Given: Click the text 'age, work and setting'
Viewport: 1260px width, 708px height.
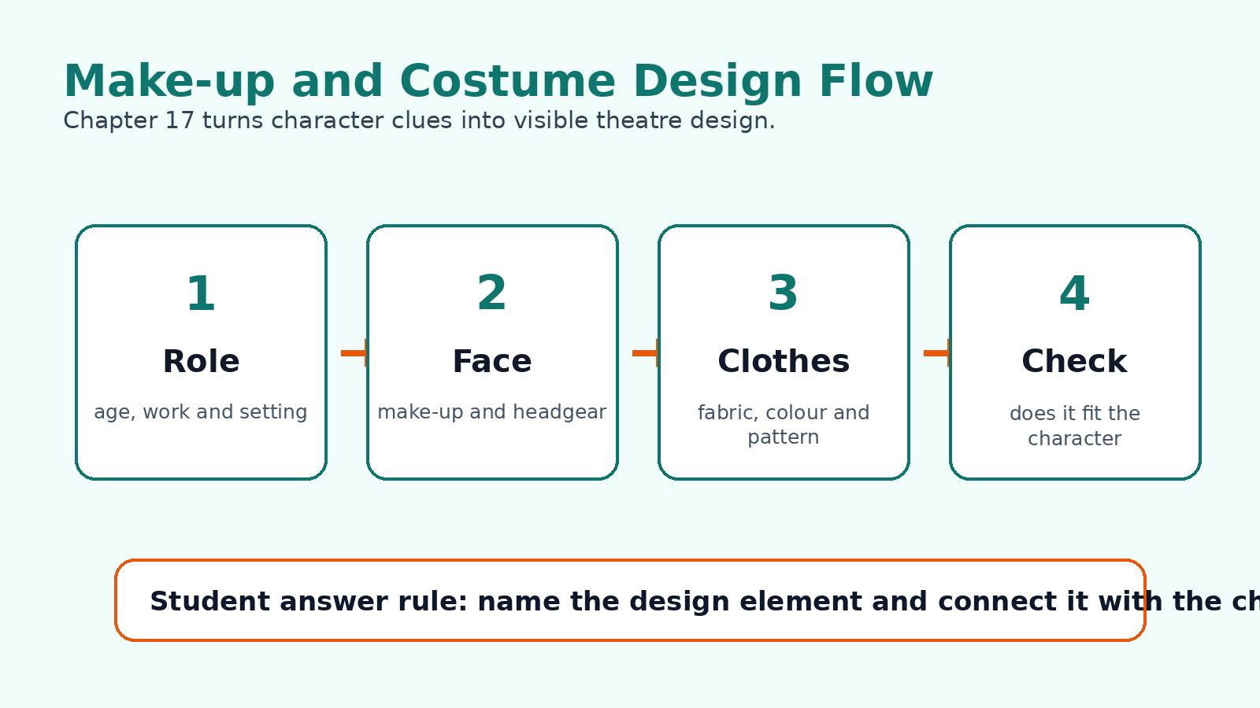Looking at the screenshot, I should (201, 412).
